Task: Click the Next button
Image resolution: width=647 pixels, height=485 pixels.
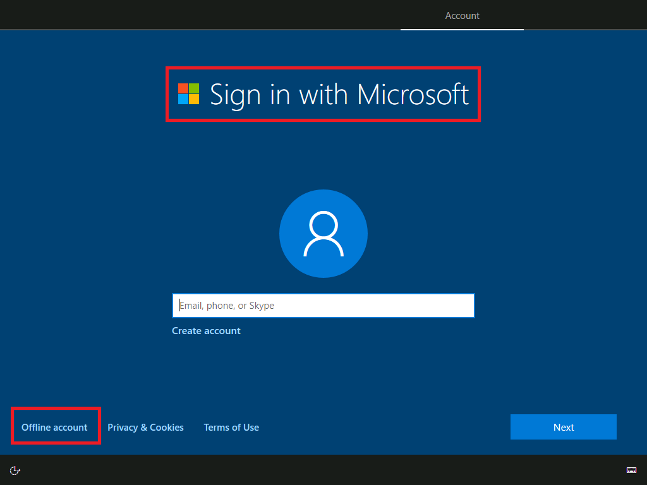Action: 562,427
